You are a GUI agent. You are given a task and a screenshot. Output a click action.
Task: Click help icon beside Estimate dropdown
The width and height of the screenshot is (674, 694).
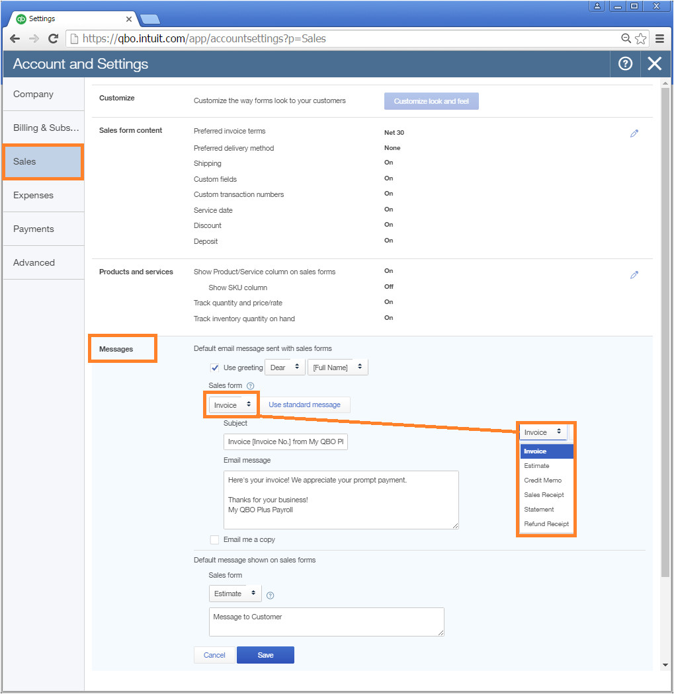270,595
